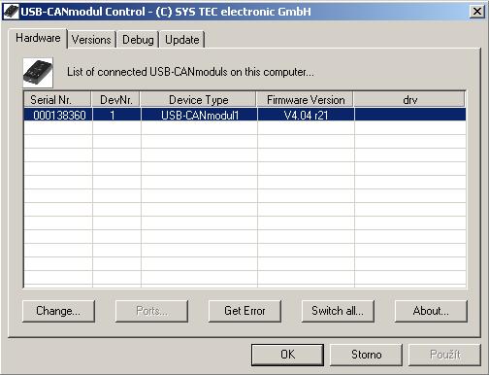Click the Get Error button
This screenshot has width=489, height=375.
coord(244,311)
